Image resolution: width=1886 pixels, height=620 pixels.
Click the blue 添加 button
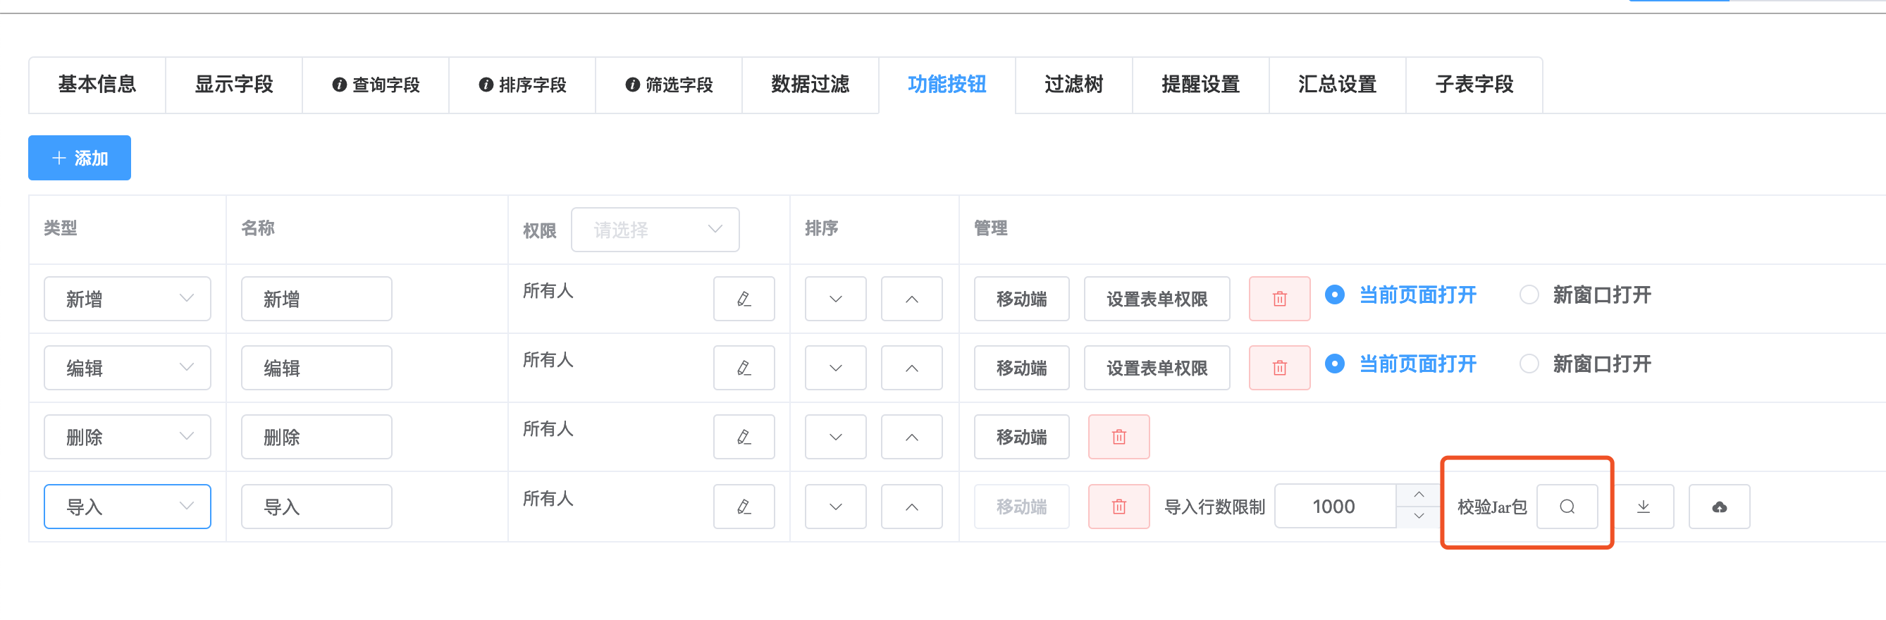point(79,158)
